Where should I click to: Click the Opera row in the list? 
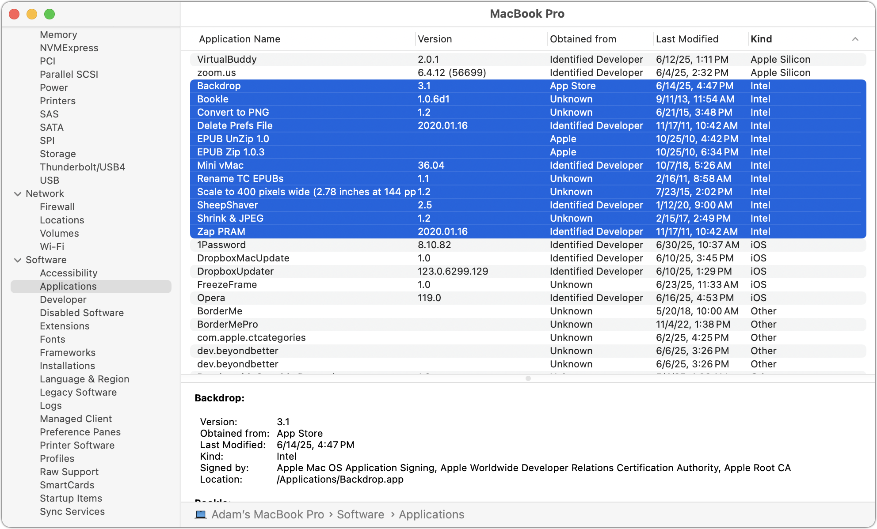click(211, 298)
